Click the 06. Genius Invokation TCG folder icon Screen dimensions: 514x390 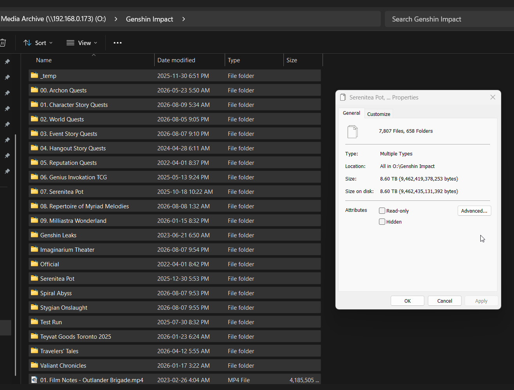tap(34, 177)
